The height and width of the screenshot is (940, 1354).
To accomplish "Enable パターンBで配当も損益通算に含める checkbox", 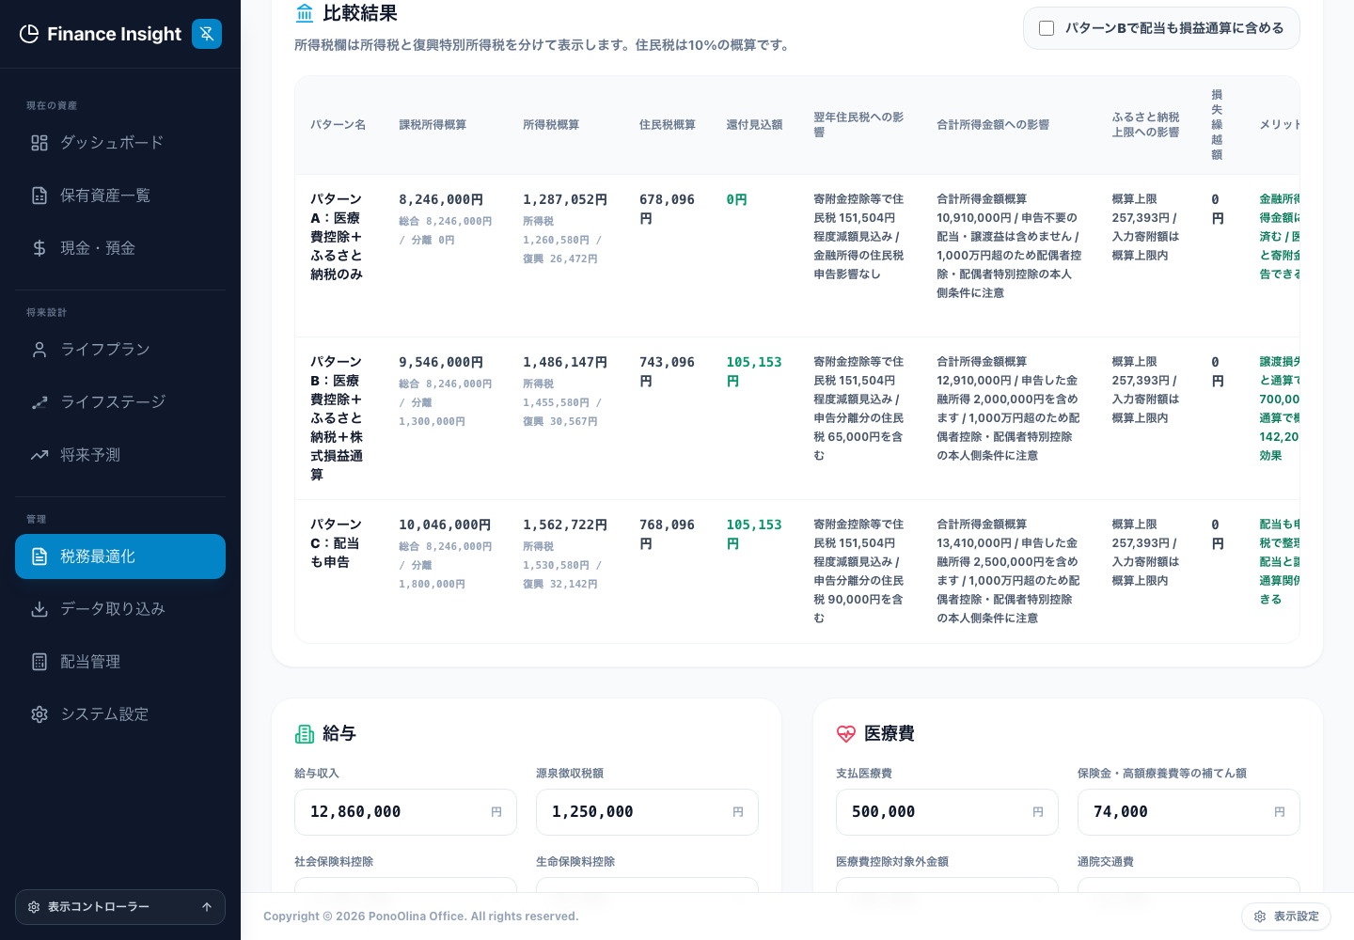I will (x=1047, y=28).
